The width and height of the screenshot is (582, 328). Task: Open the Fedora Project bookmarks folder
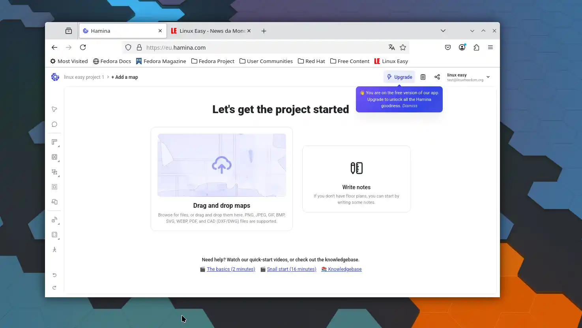pos(213,61)
